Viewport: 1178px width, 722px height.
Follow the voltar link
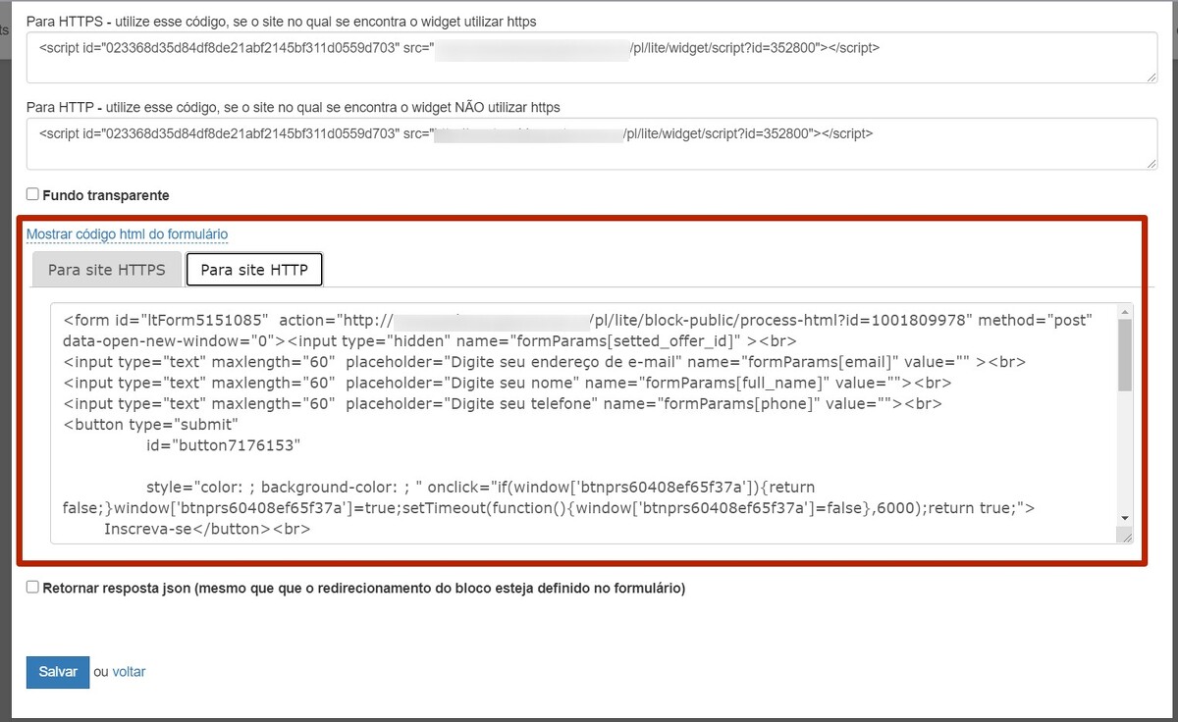[x=129, y=672]
